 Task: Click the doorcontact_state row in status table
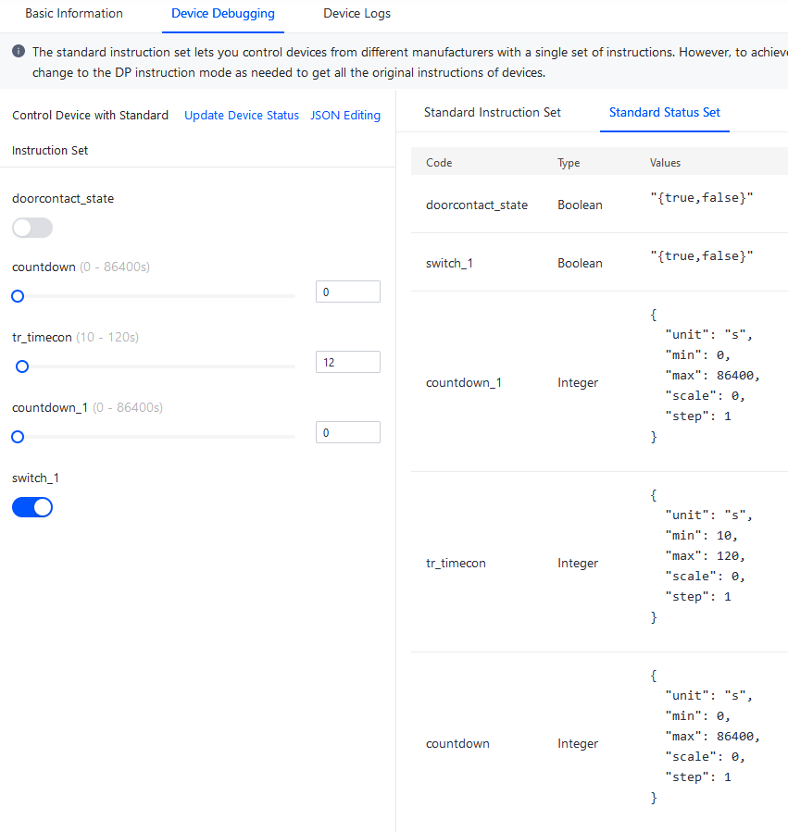pos(599,205)
